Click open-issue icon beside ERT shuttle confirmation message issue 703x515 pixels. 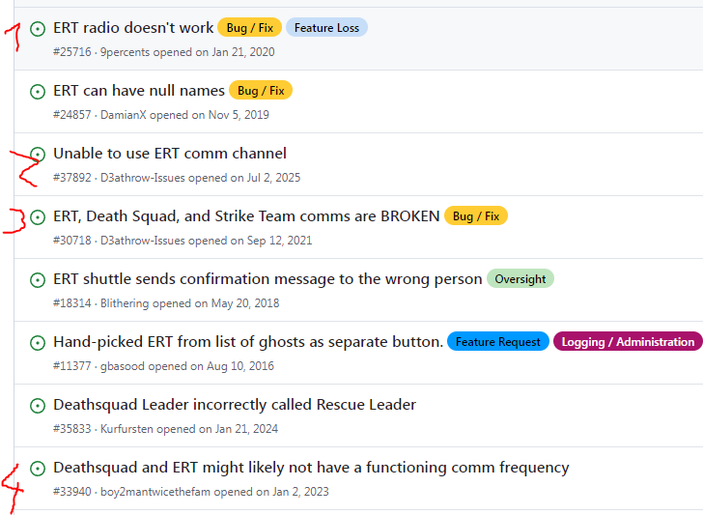click(38, 280)
